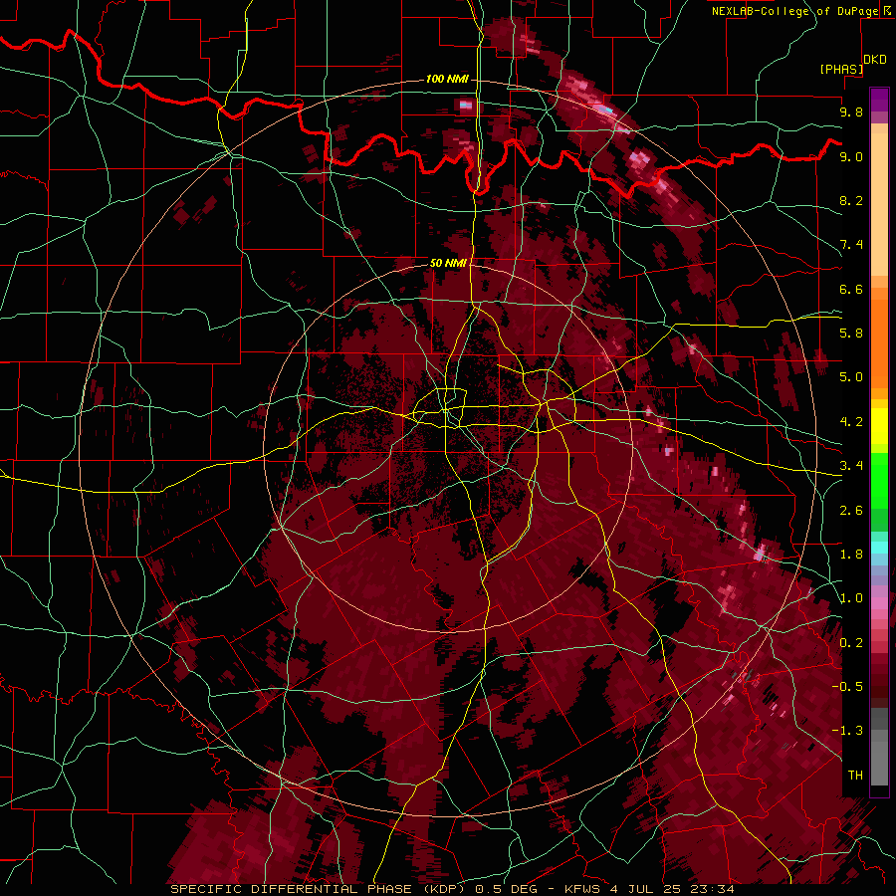Click the -0.5 scale value
The image size is (896, 896).
point(847,687)
